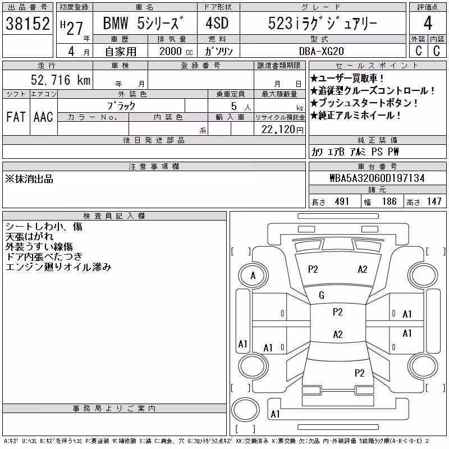The width and height of the screenshot is (449, 449).
Task: Click the grade 523iラグジュアリー
Action: click(x=323, y=24)
